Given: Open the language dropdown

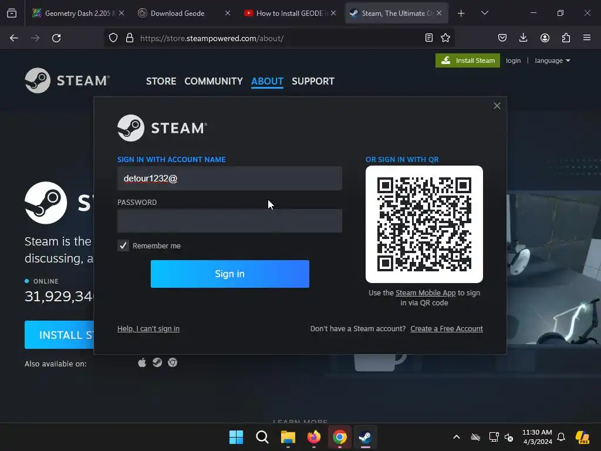Looking at the screenshot, I should click(x=552, y=60).
